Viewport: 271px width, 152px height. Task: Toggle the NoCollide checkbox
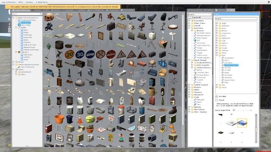(216, 97)
